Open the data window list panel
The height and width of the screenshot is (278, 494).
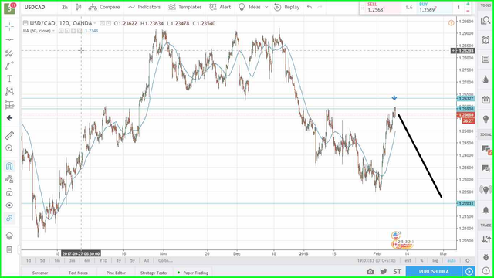point(486,59)
